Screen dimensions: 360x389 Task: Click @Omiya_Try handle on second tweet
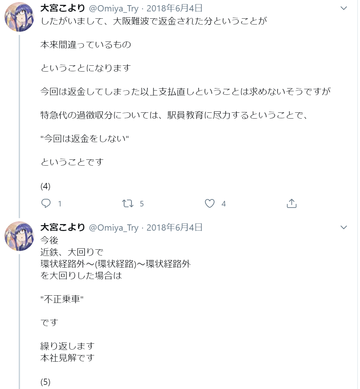pos(114,228)
